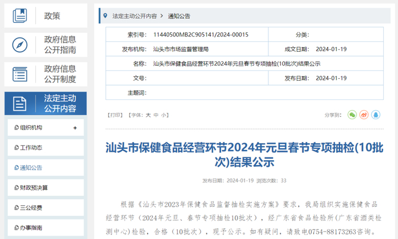Share the article via WeChat icon
This screenshot has height=239, width=398.
click(x=352, y=115)
